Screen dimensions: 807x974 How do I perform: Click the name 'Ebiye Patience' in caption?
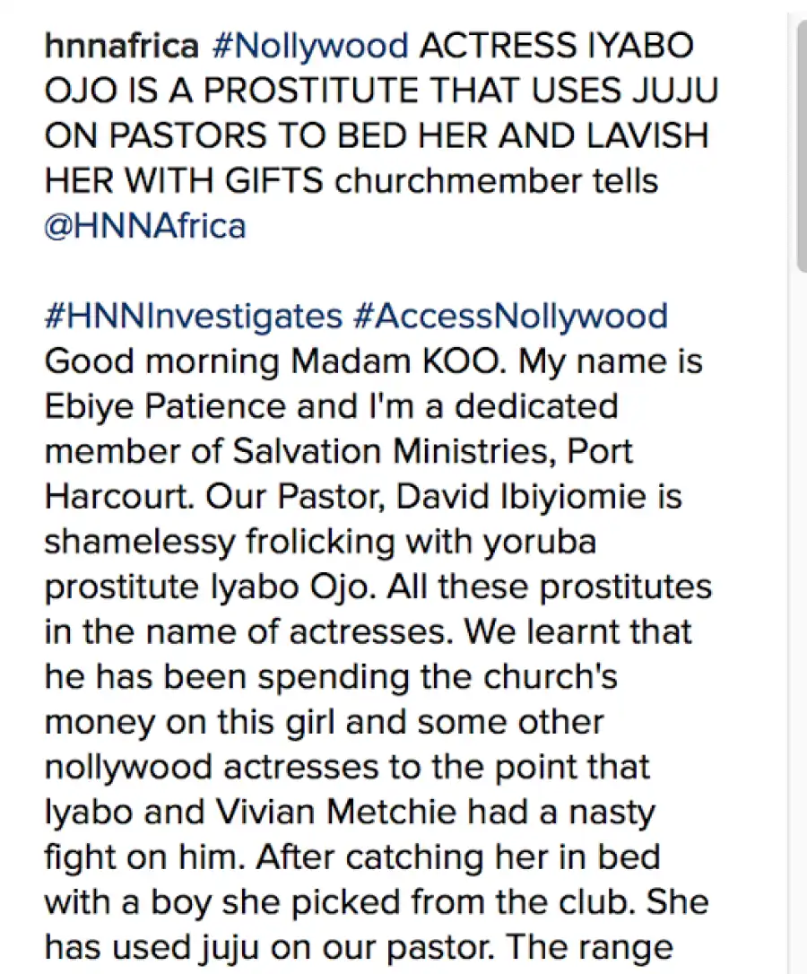[x=165, y=406]
